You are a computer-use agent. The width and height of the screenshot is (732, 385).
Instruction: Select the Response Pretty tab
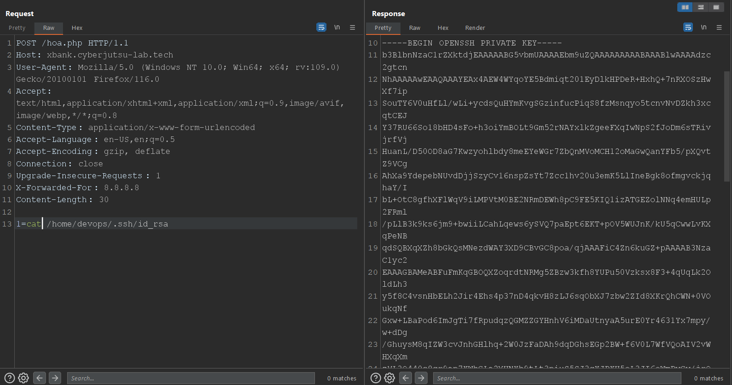pyautogui.click(x=383, y=28)
